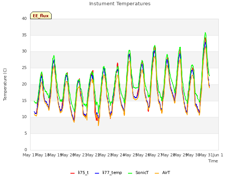Click the blue li77_temp legend color marker

[x=97, y=173]
